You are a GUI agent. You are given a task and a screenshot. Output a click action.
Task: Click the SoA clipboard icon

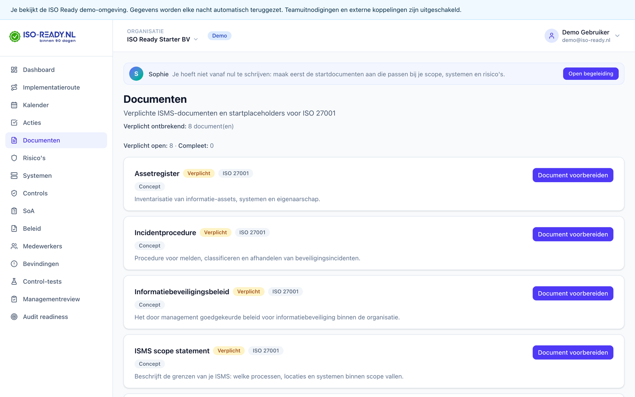click(14, 211)
